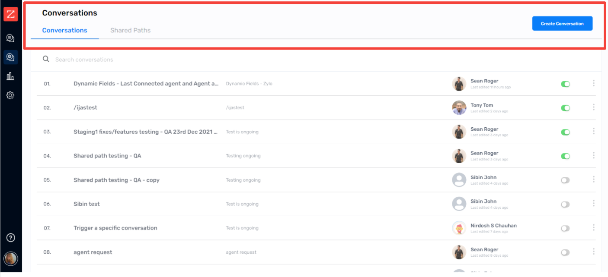Click the Zoho SalesIQ logo icon
The image size is (608, 277).
11,14
